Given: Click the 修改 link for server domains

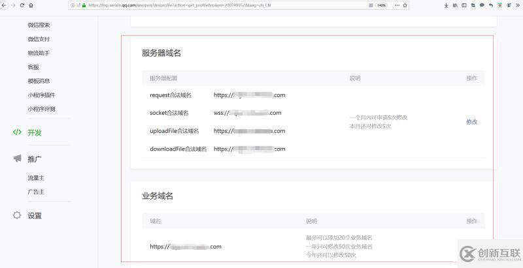Looking at the screenshot, I should click(x=471, y=122).
